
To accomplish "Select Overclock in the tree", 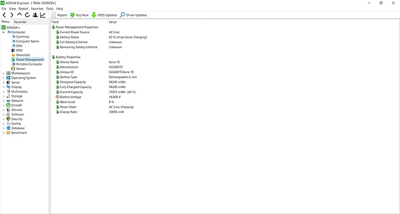I will [x=21, y=55].
